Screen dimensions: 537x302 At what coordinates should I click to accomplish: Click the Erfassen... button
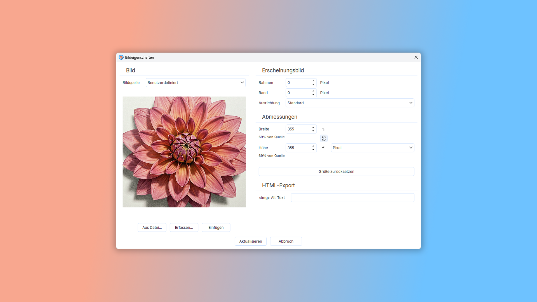184,227
